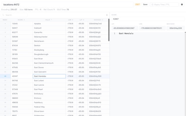Select the East Lennie value cell

pyautogui.click(x=49, y=85)
